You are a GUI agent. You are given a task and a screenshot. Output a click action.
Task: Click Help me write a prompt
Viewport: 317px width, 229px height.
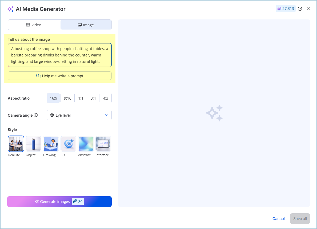60,76
